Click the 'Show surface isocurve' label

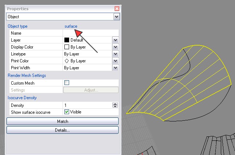click(31, 112)
